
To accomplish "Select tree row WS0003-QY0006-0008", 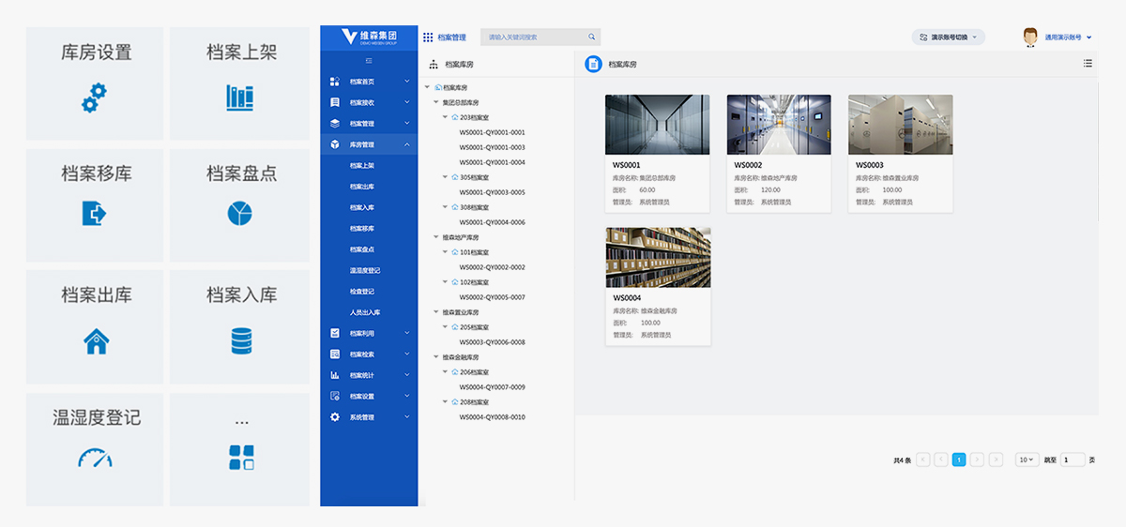I will tap(492, 342).
